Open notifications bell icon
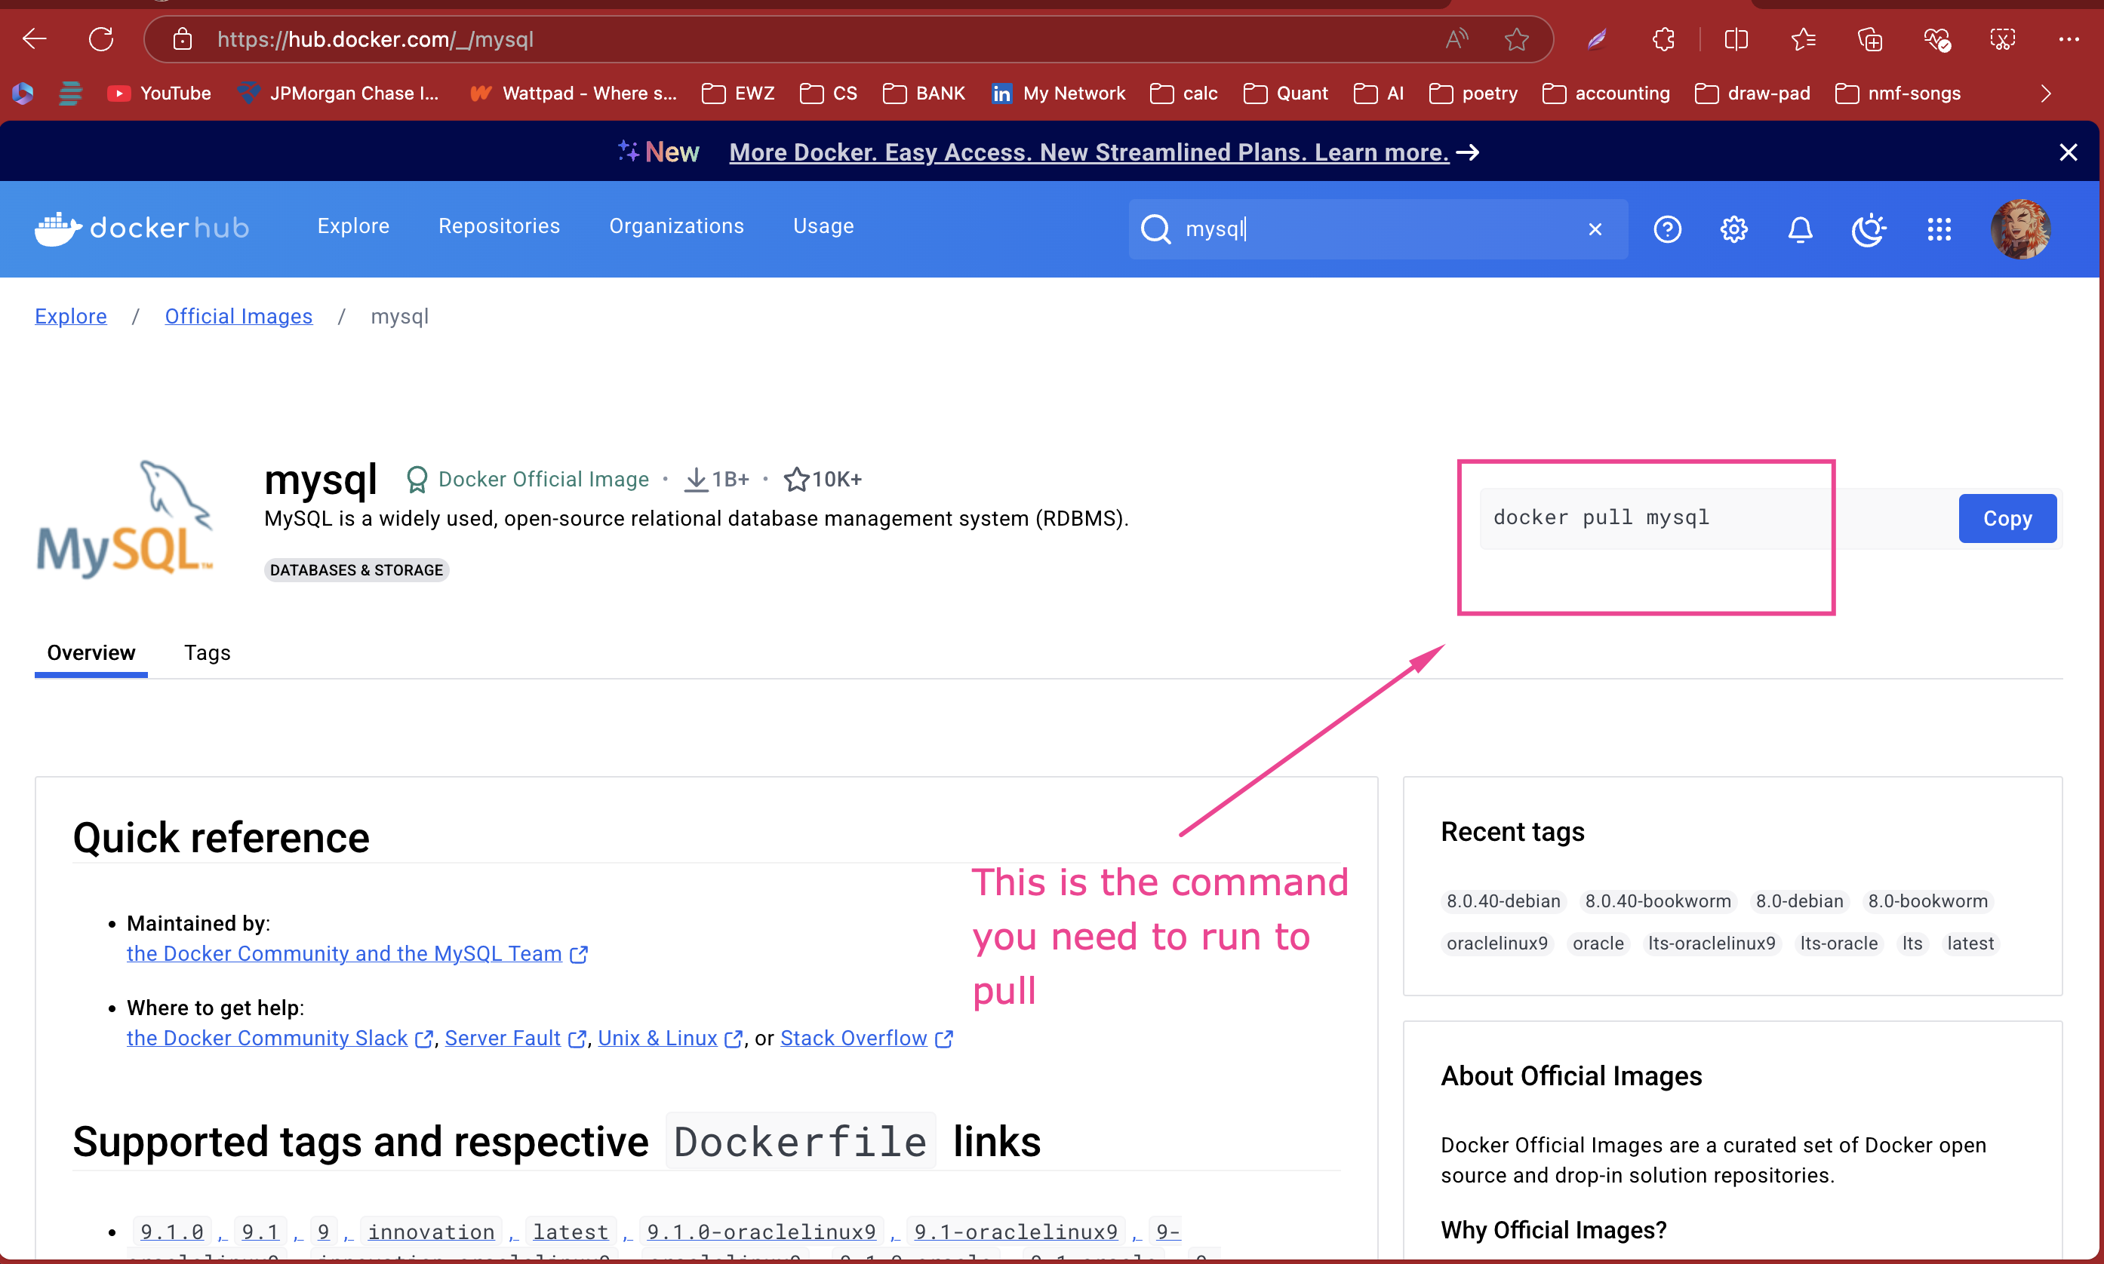Image resolution: width=2104 pixels, height=1264 pixels. coord(1800,229)
